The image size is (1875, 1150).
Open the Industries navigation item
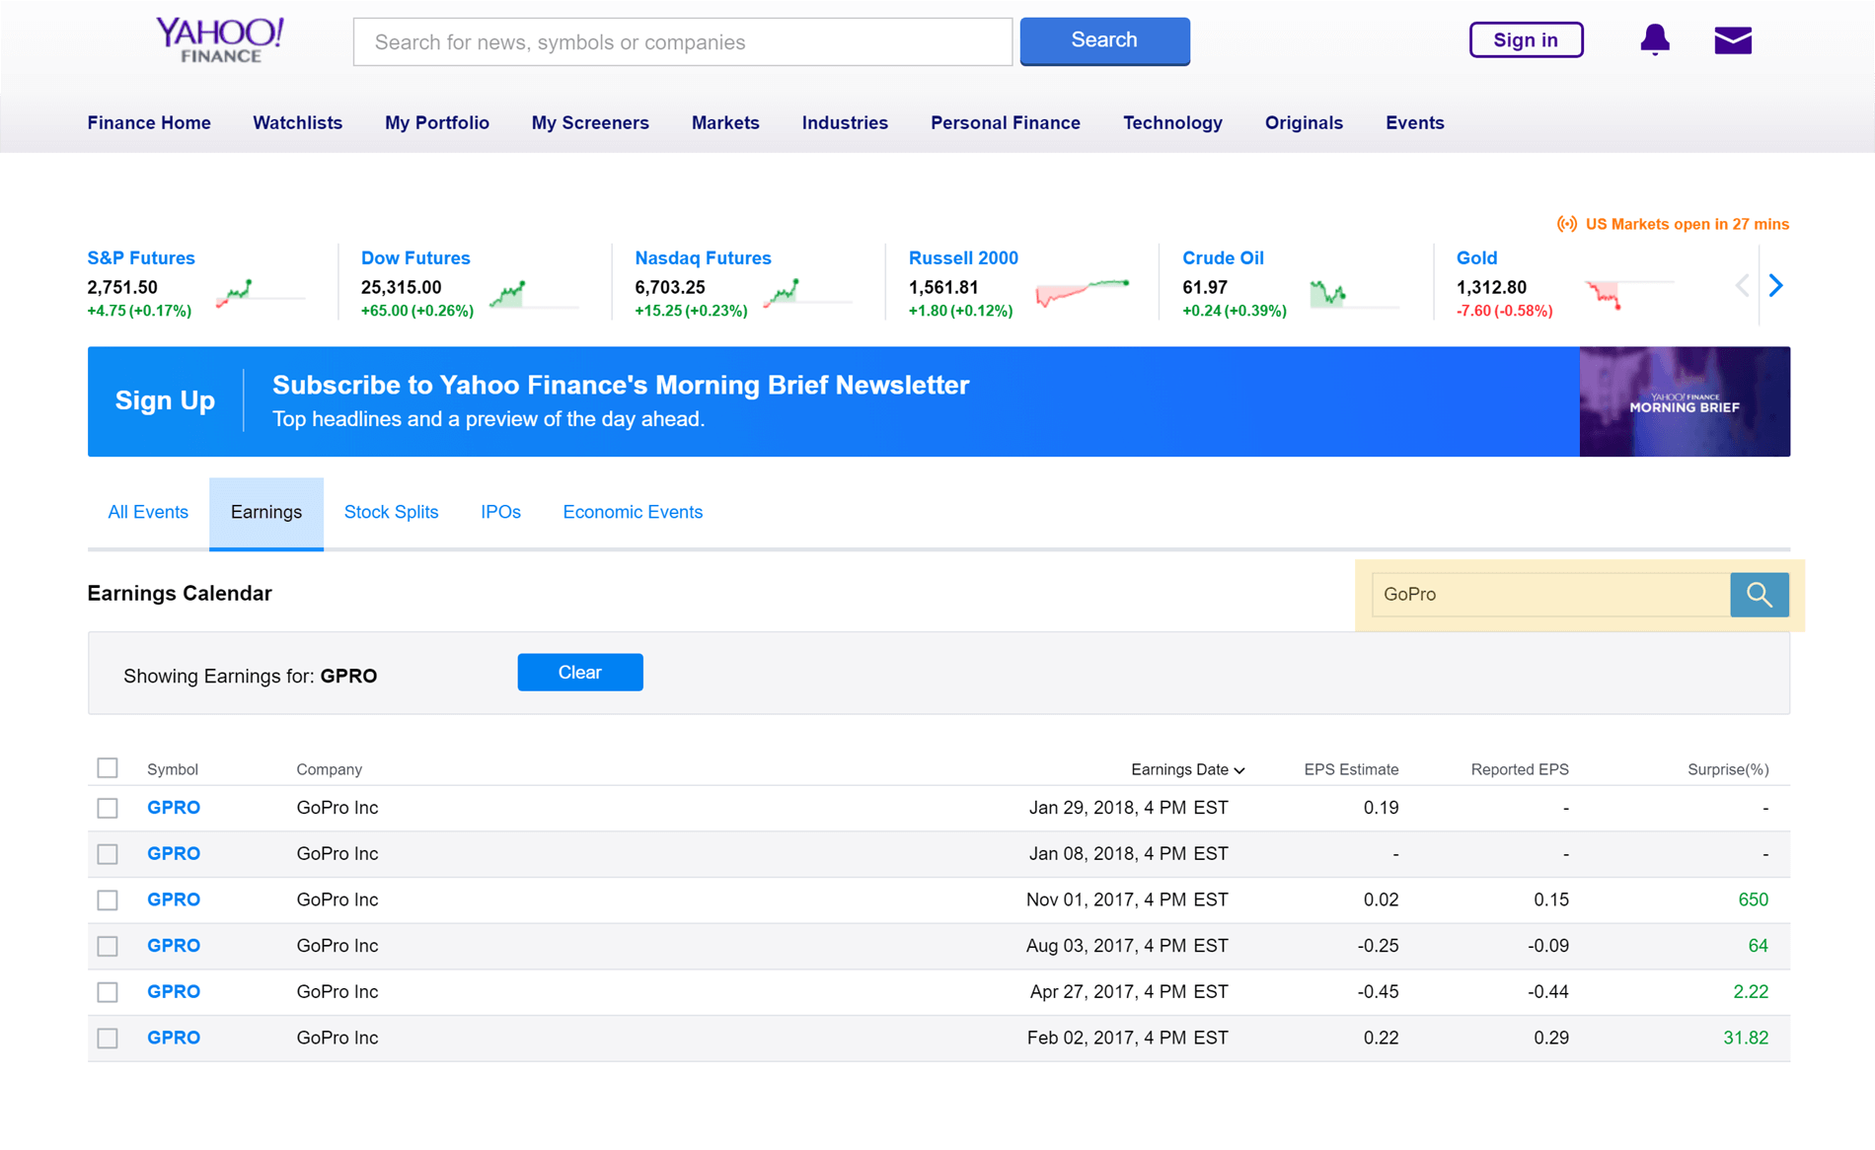point(845,123)
